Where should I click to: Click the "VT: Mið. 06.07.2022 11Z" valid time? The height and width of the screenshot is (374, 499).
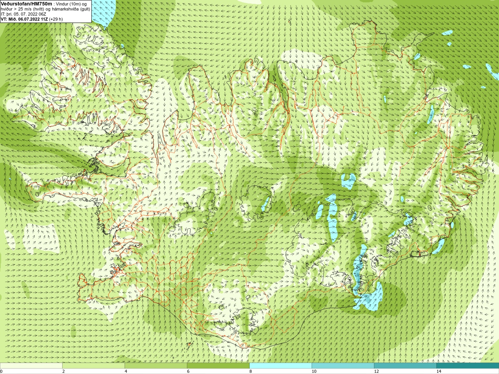24,19
